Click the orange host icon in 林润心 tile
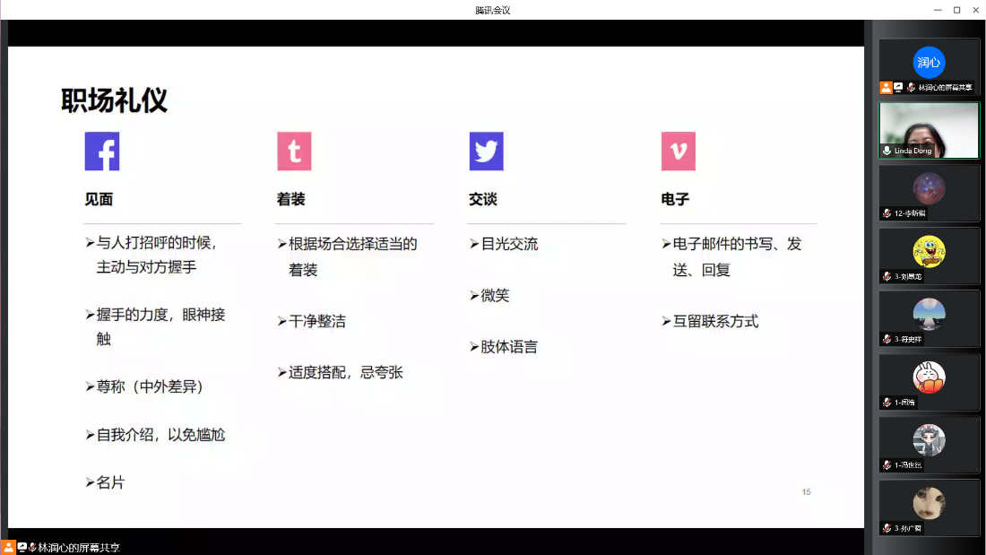Image resolution: width=986 pixels, height=555 pixels. point(886,88)
